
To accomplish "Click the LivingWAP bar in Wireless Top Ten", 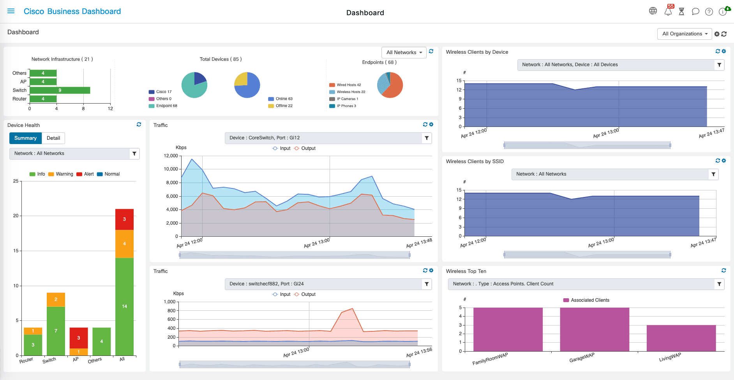I will pyautogui.click(x=681, y=338).
